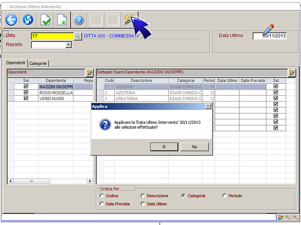301x225 pixels.
Task: Click the Dettaglio Esami header user icon
Action: click(x=292, y=72)
